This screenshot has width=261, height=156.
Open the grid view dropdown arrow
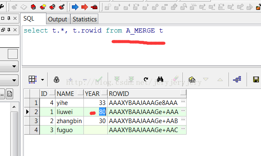click(43, 80)
